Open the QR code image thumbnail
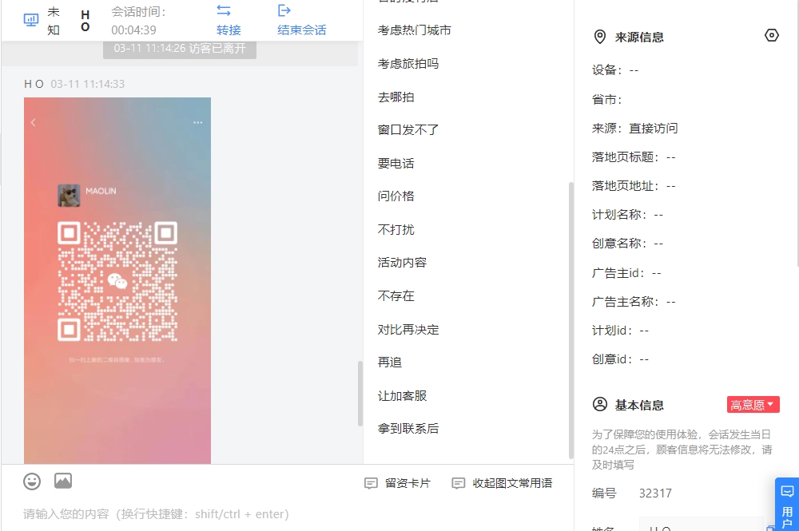 coord(117,280)
